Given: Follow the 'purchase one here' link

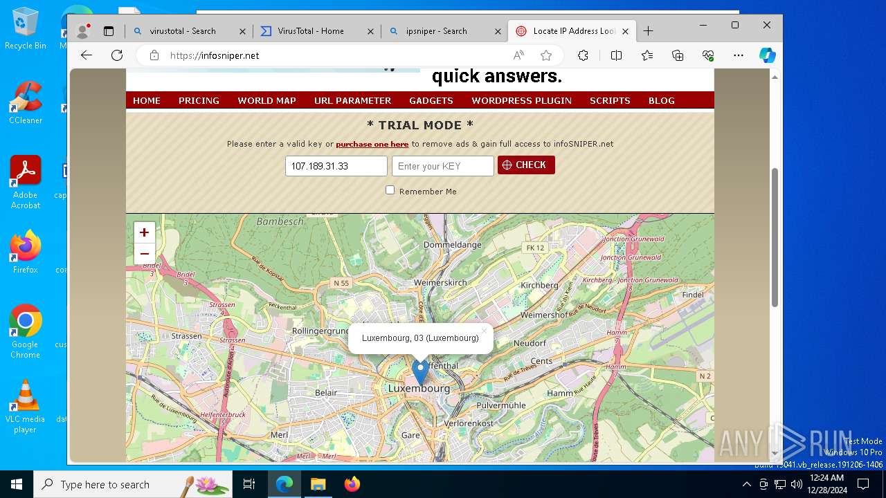Looking at the screenshot, I should coord(372,144).
